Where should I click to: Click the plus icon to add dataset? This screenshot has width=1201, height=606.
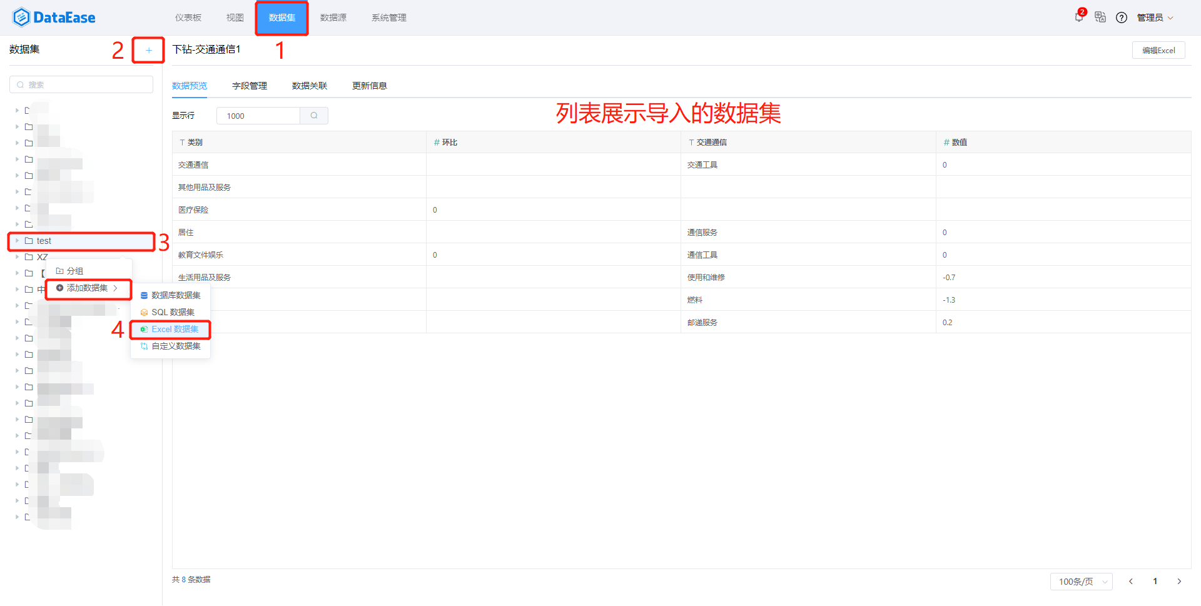coord(148,49)
